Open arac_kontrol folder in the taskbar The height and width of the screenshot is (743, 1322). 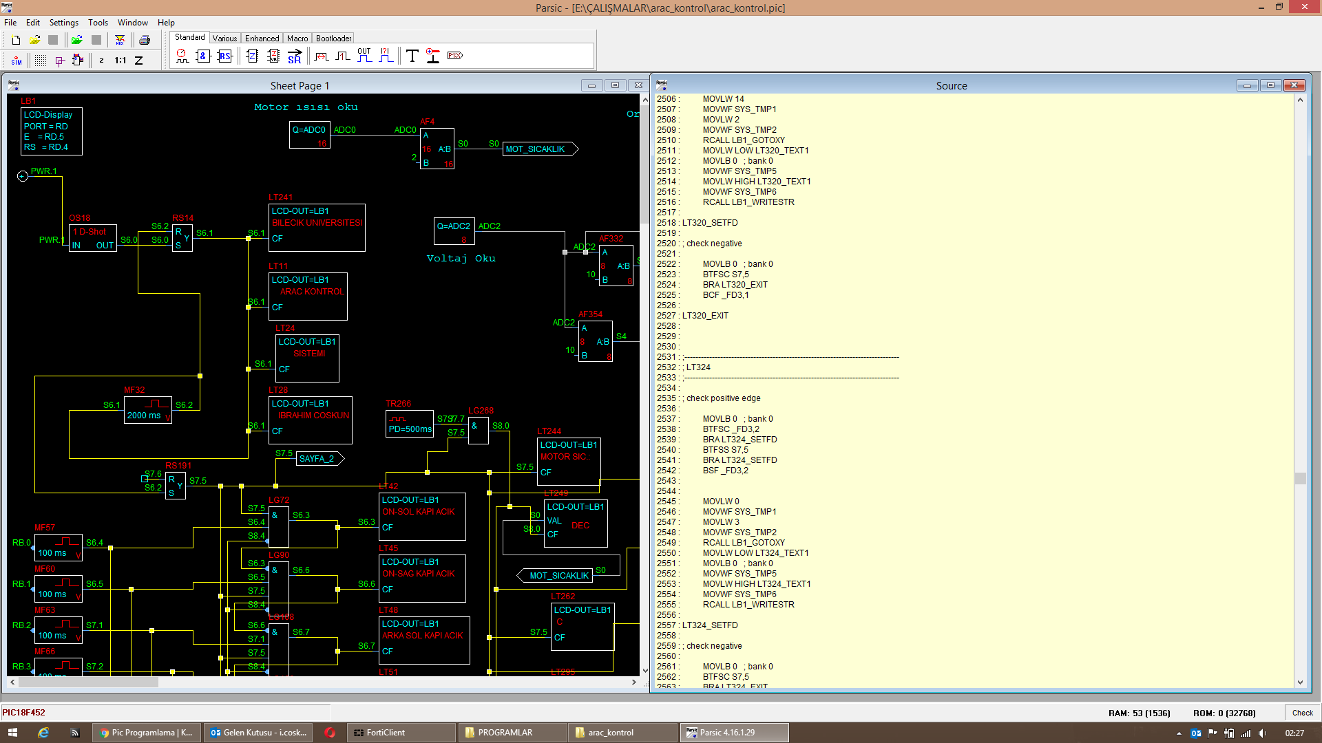[623, 733]
